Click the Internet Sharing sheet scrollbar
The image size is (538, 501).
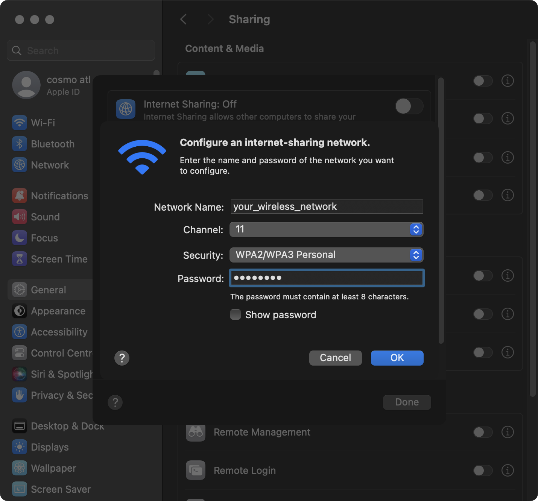(441, 211)
